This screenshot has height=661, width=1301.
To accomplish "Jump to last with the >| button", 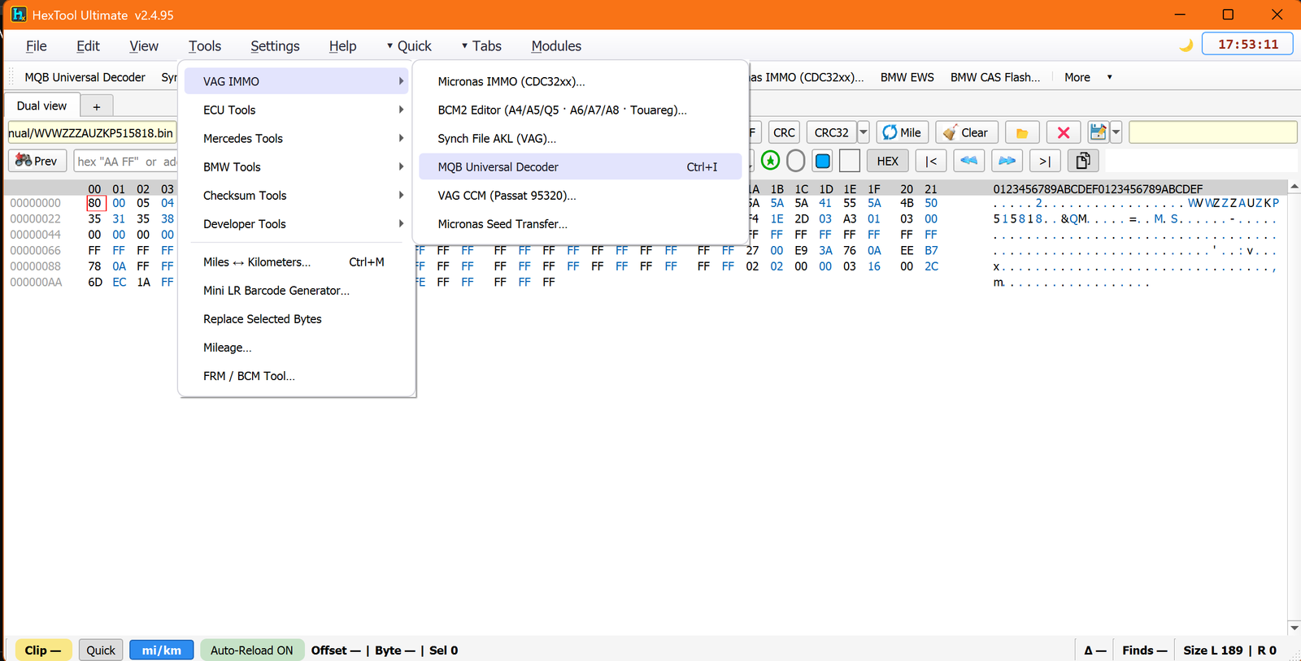I will (x=1045, y=161).
